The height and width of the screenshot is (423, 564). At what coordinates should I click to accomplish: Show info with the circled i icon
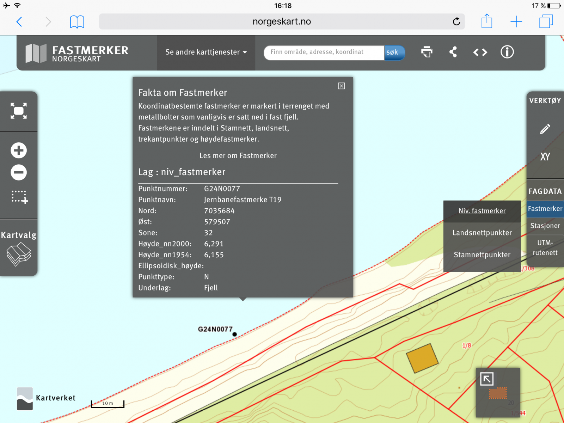coord(507,52)
